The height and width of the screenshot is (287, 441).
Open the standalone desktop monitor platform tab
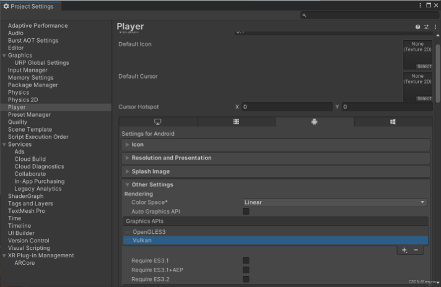[x=157, y=122]
